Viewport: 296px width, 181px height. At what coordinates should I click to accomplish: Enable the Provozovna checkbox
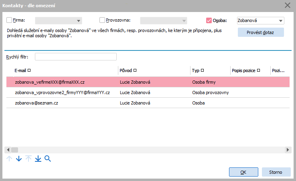pos(102,20)
